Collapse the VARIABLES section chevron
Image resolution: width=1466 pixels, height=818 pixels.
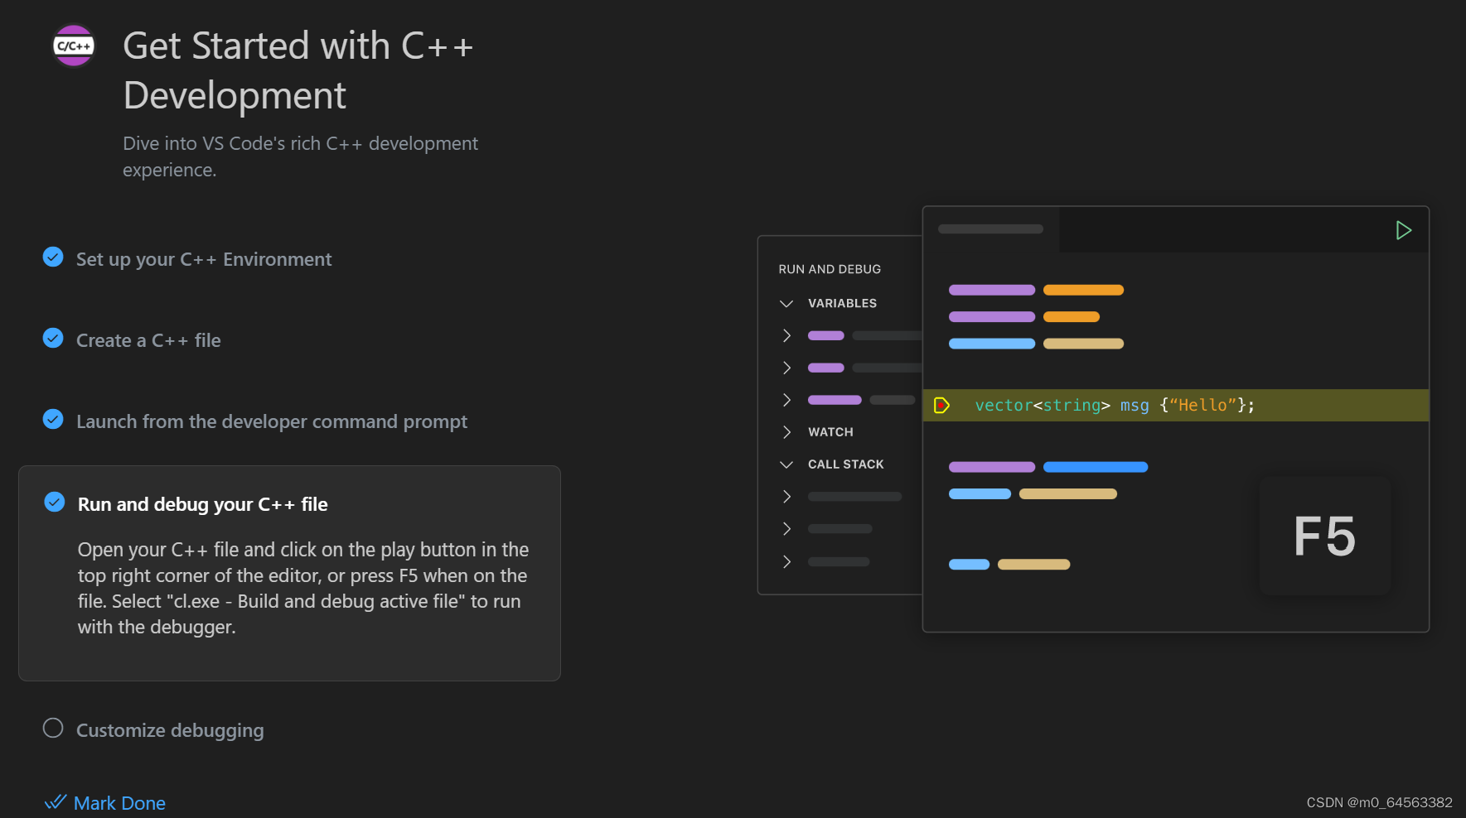[x=786, y=304]
